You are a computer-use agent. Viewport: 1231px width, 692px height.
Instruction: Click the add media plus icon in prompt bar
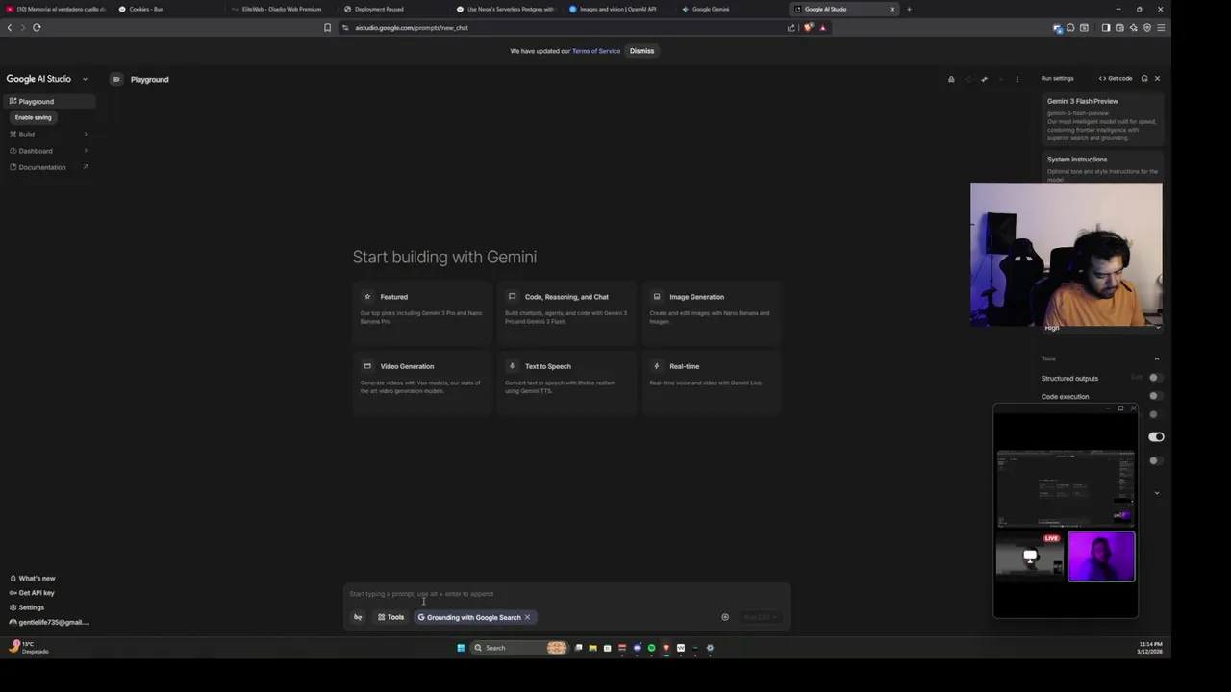(725, 617)
